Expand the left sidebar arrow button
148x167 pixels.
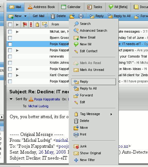[2, 117]
